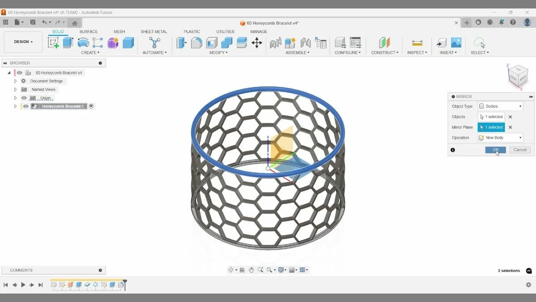536x302 pixels.
Task: Toggle visibility of the Origin folder
Action: (x=24, y=98)
